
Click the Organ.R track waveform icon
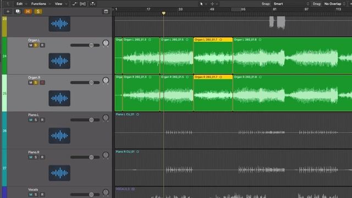(59, 98)
